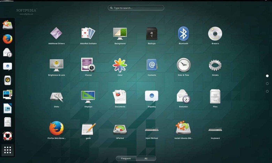Open file cabinet icon in dock
The height and width of the screenshot is (163, 272).
tap(7, 122)
